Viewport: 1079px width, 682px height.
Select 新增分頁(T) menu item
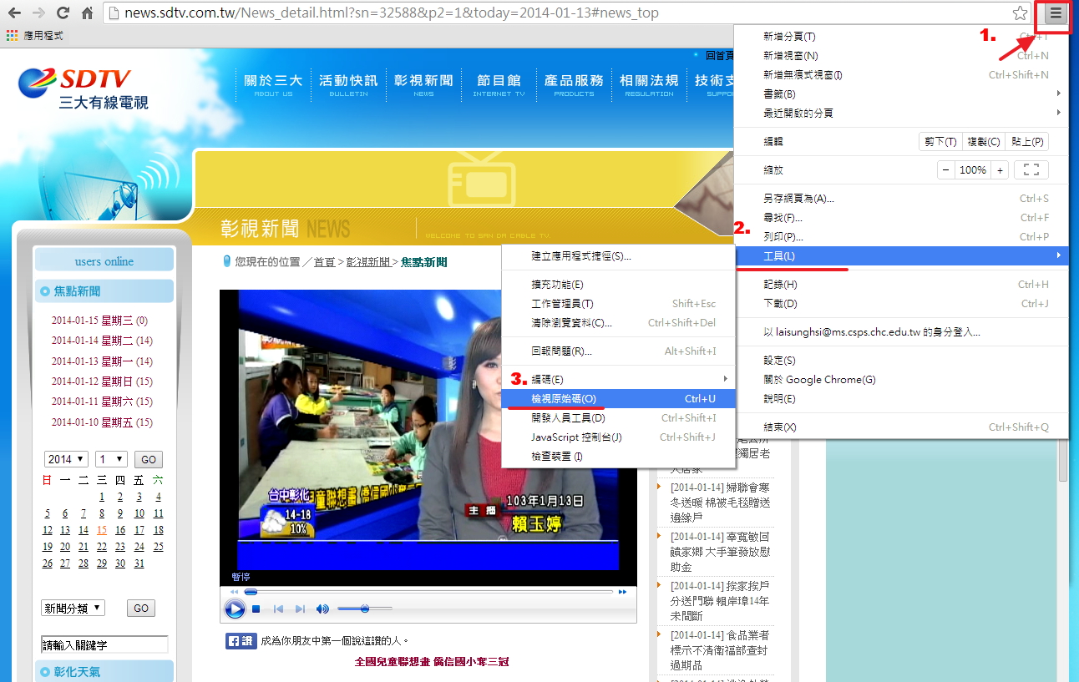pos(902,37)
